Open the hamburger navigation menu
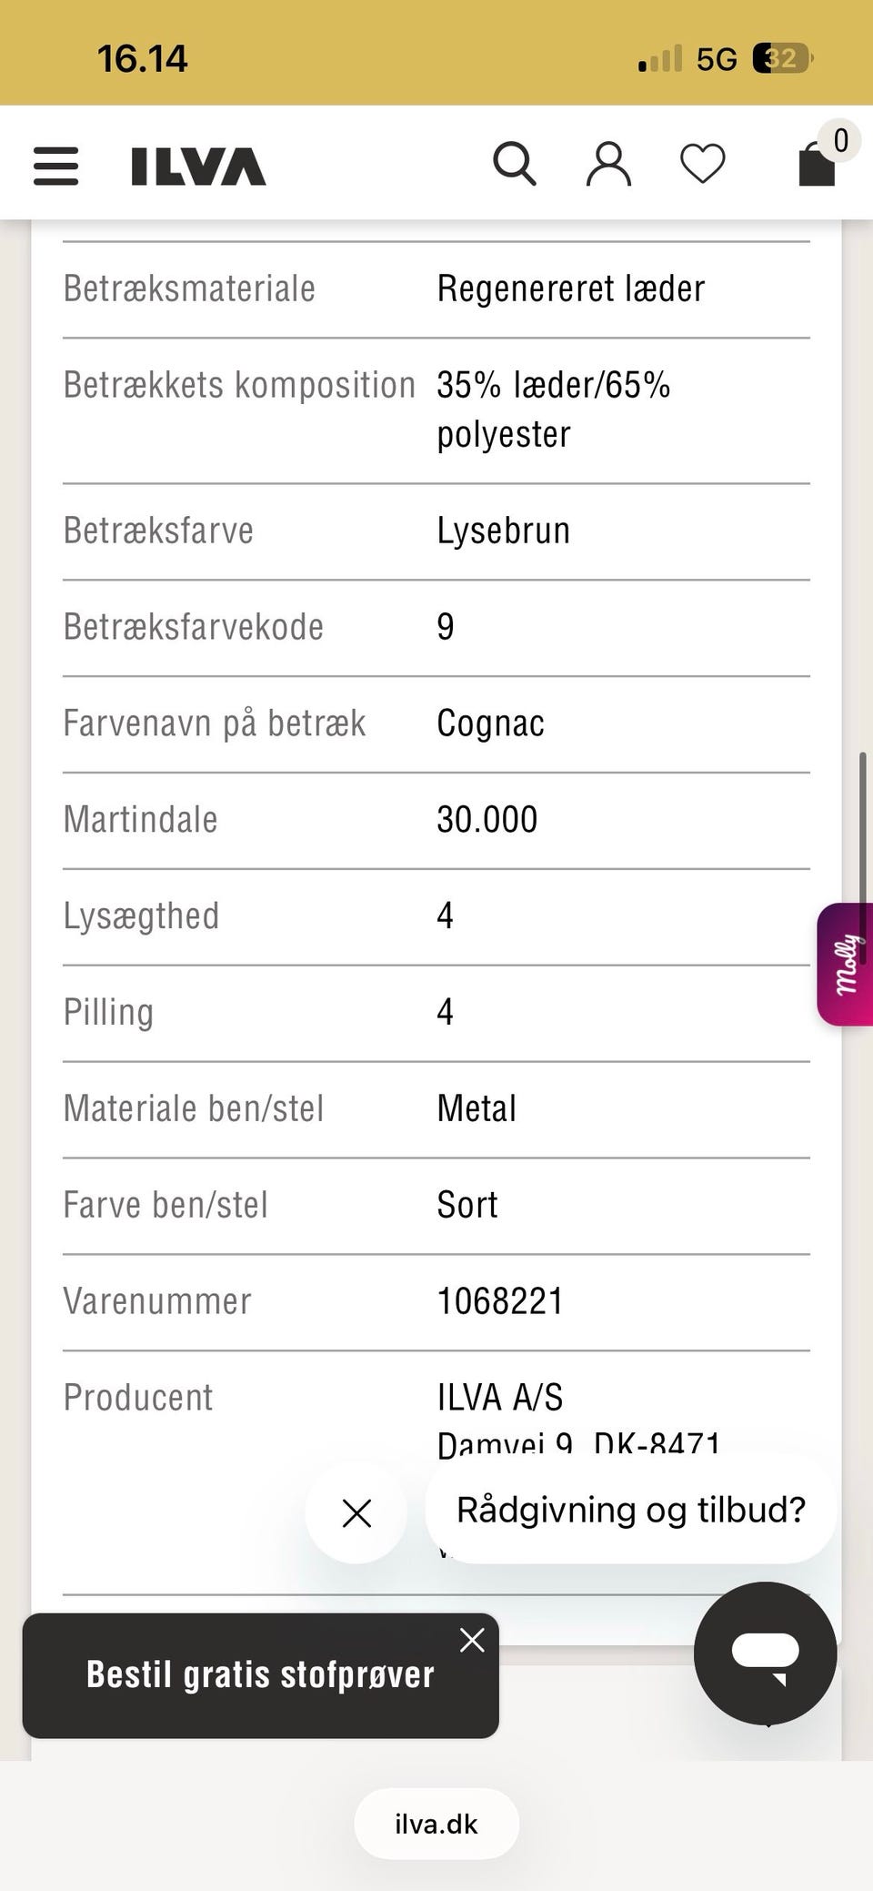The image size is (873, 1891). point(55,166)
